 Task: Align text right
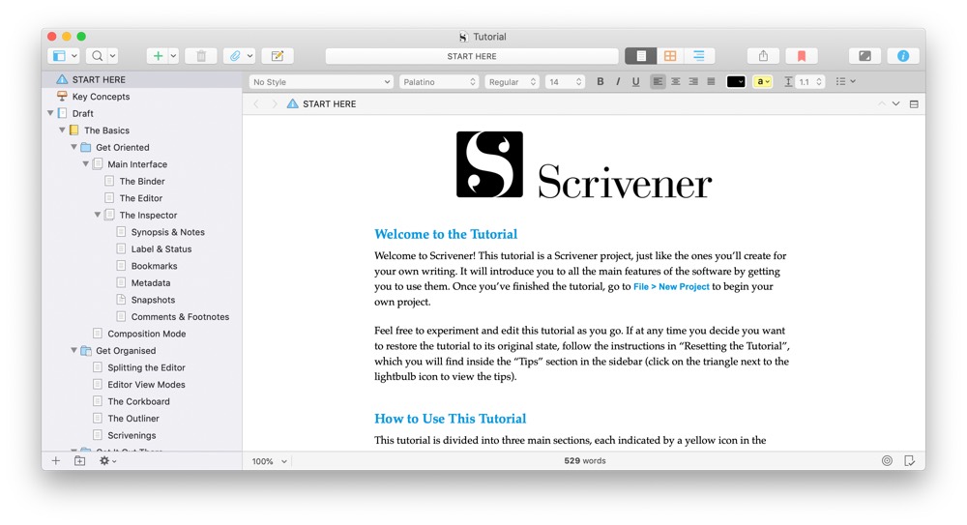[x=693, y=81]
